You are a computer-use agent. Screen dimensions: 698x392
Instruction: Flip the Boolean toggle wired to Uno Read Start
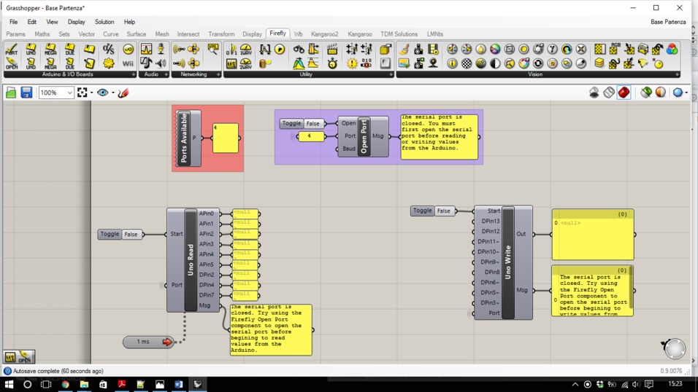[131, 234]
